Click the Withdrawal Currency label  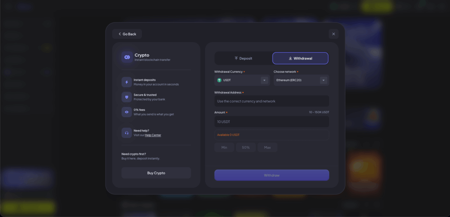pos(229,71)
